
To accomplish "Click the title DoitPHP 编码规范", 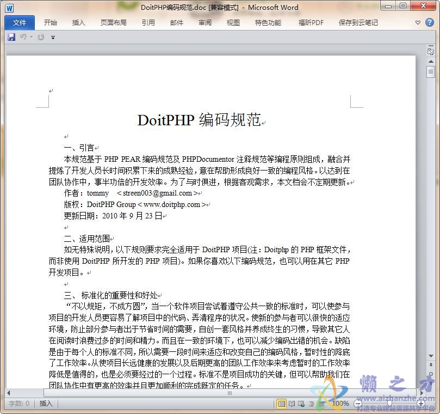I will click(199, 120).
